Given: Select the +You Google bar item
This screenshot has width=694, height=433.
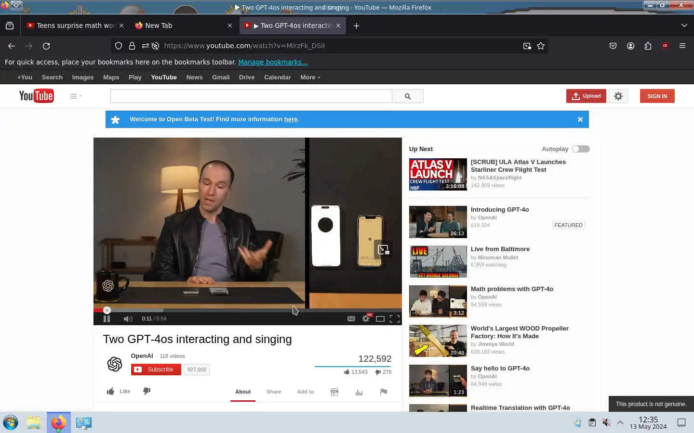Looking at the screenshot, I should [25, 77].
